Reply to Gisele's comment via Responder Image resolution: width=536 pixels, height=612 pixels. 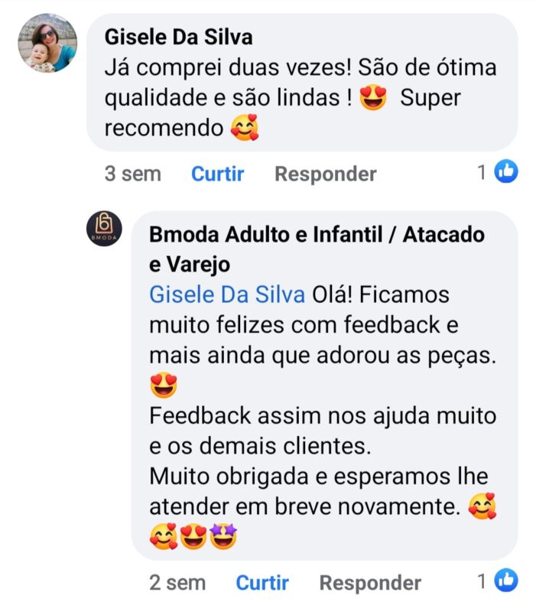point(326,174)
